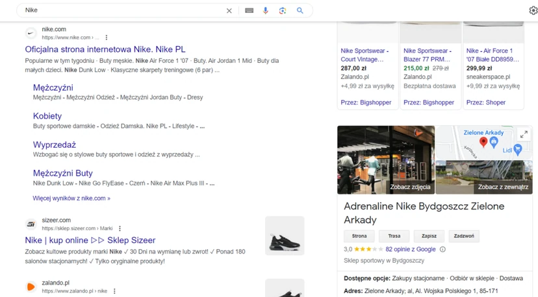Image resolution: width=538 pixels, height=297 pixels.
Task: Click 'Przez: Shoper' link
Action: point(486,102)
